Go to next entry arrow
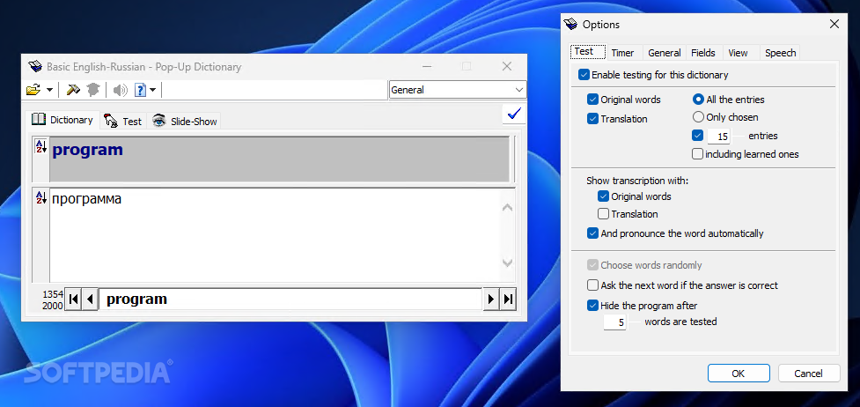The image size is (860, 407). 491,300
